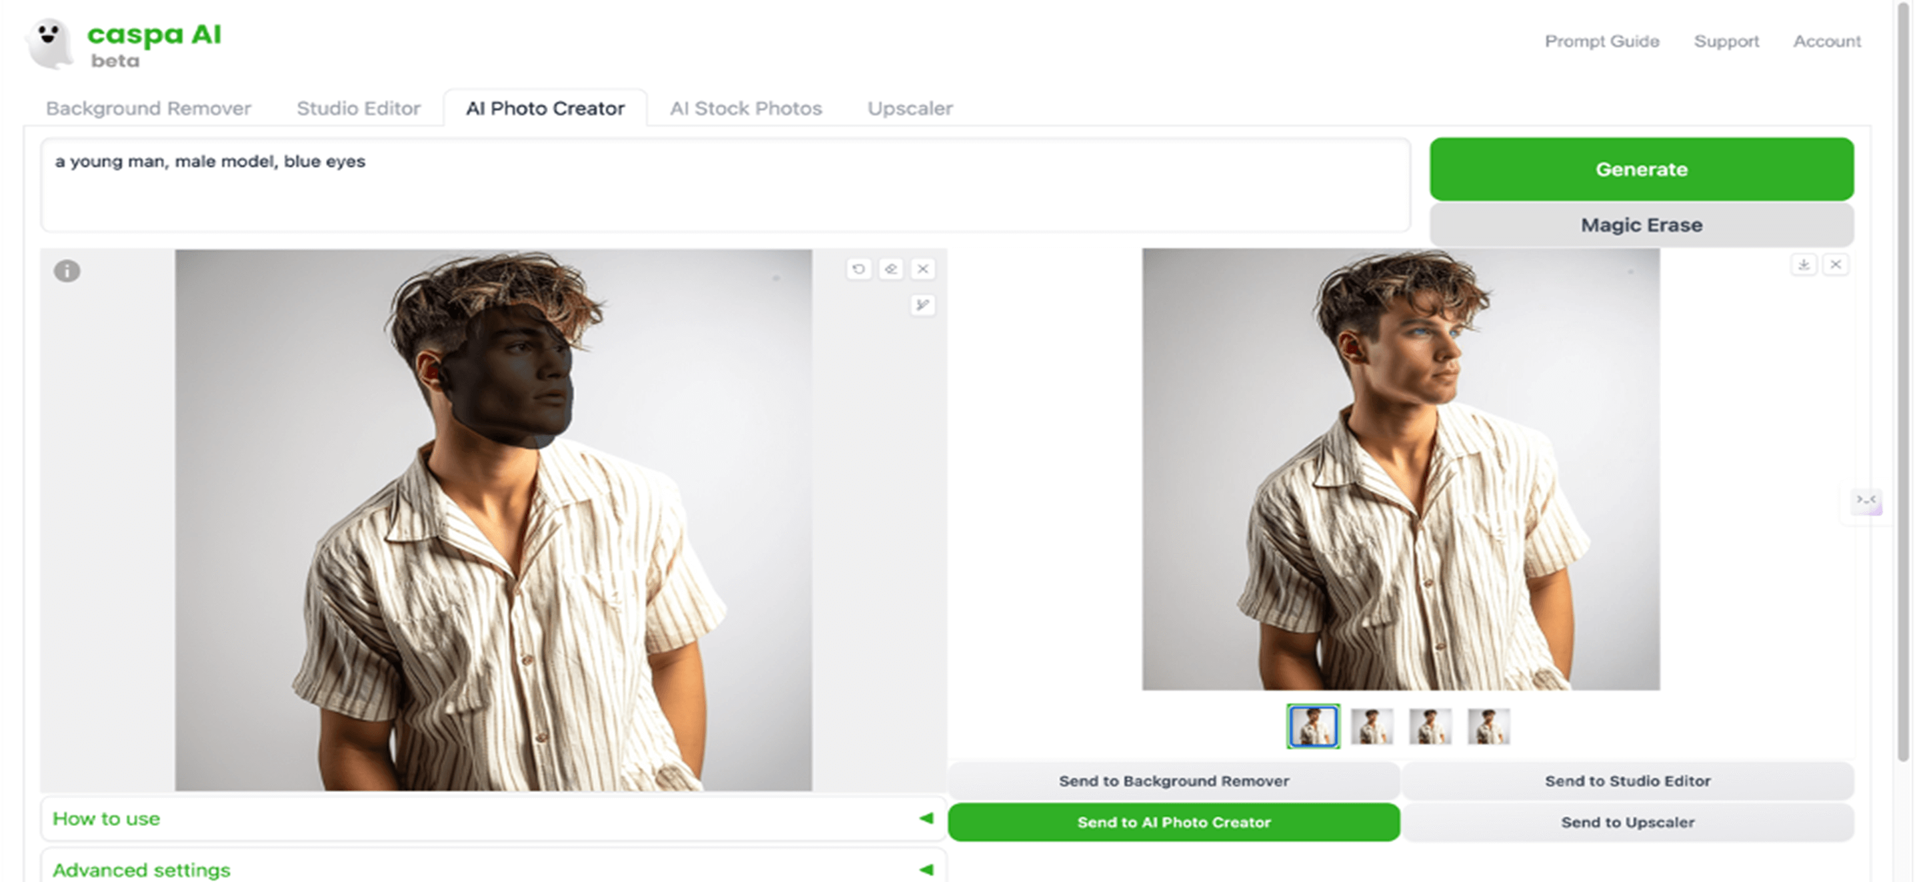Click the Magic Erase button
This screenshot has width=1915, height=882.
coord(1642,224)
